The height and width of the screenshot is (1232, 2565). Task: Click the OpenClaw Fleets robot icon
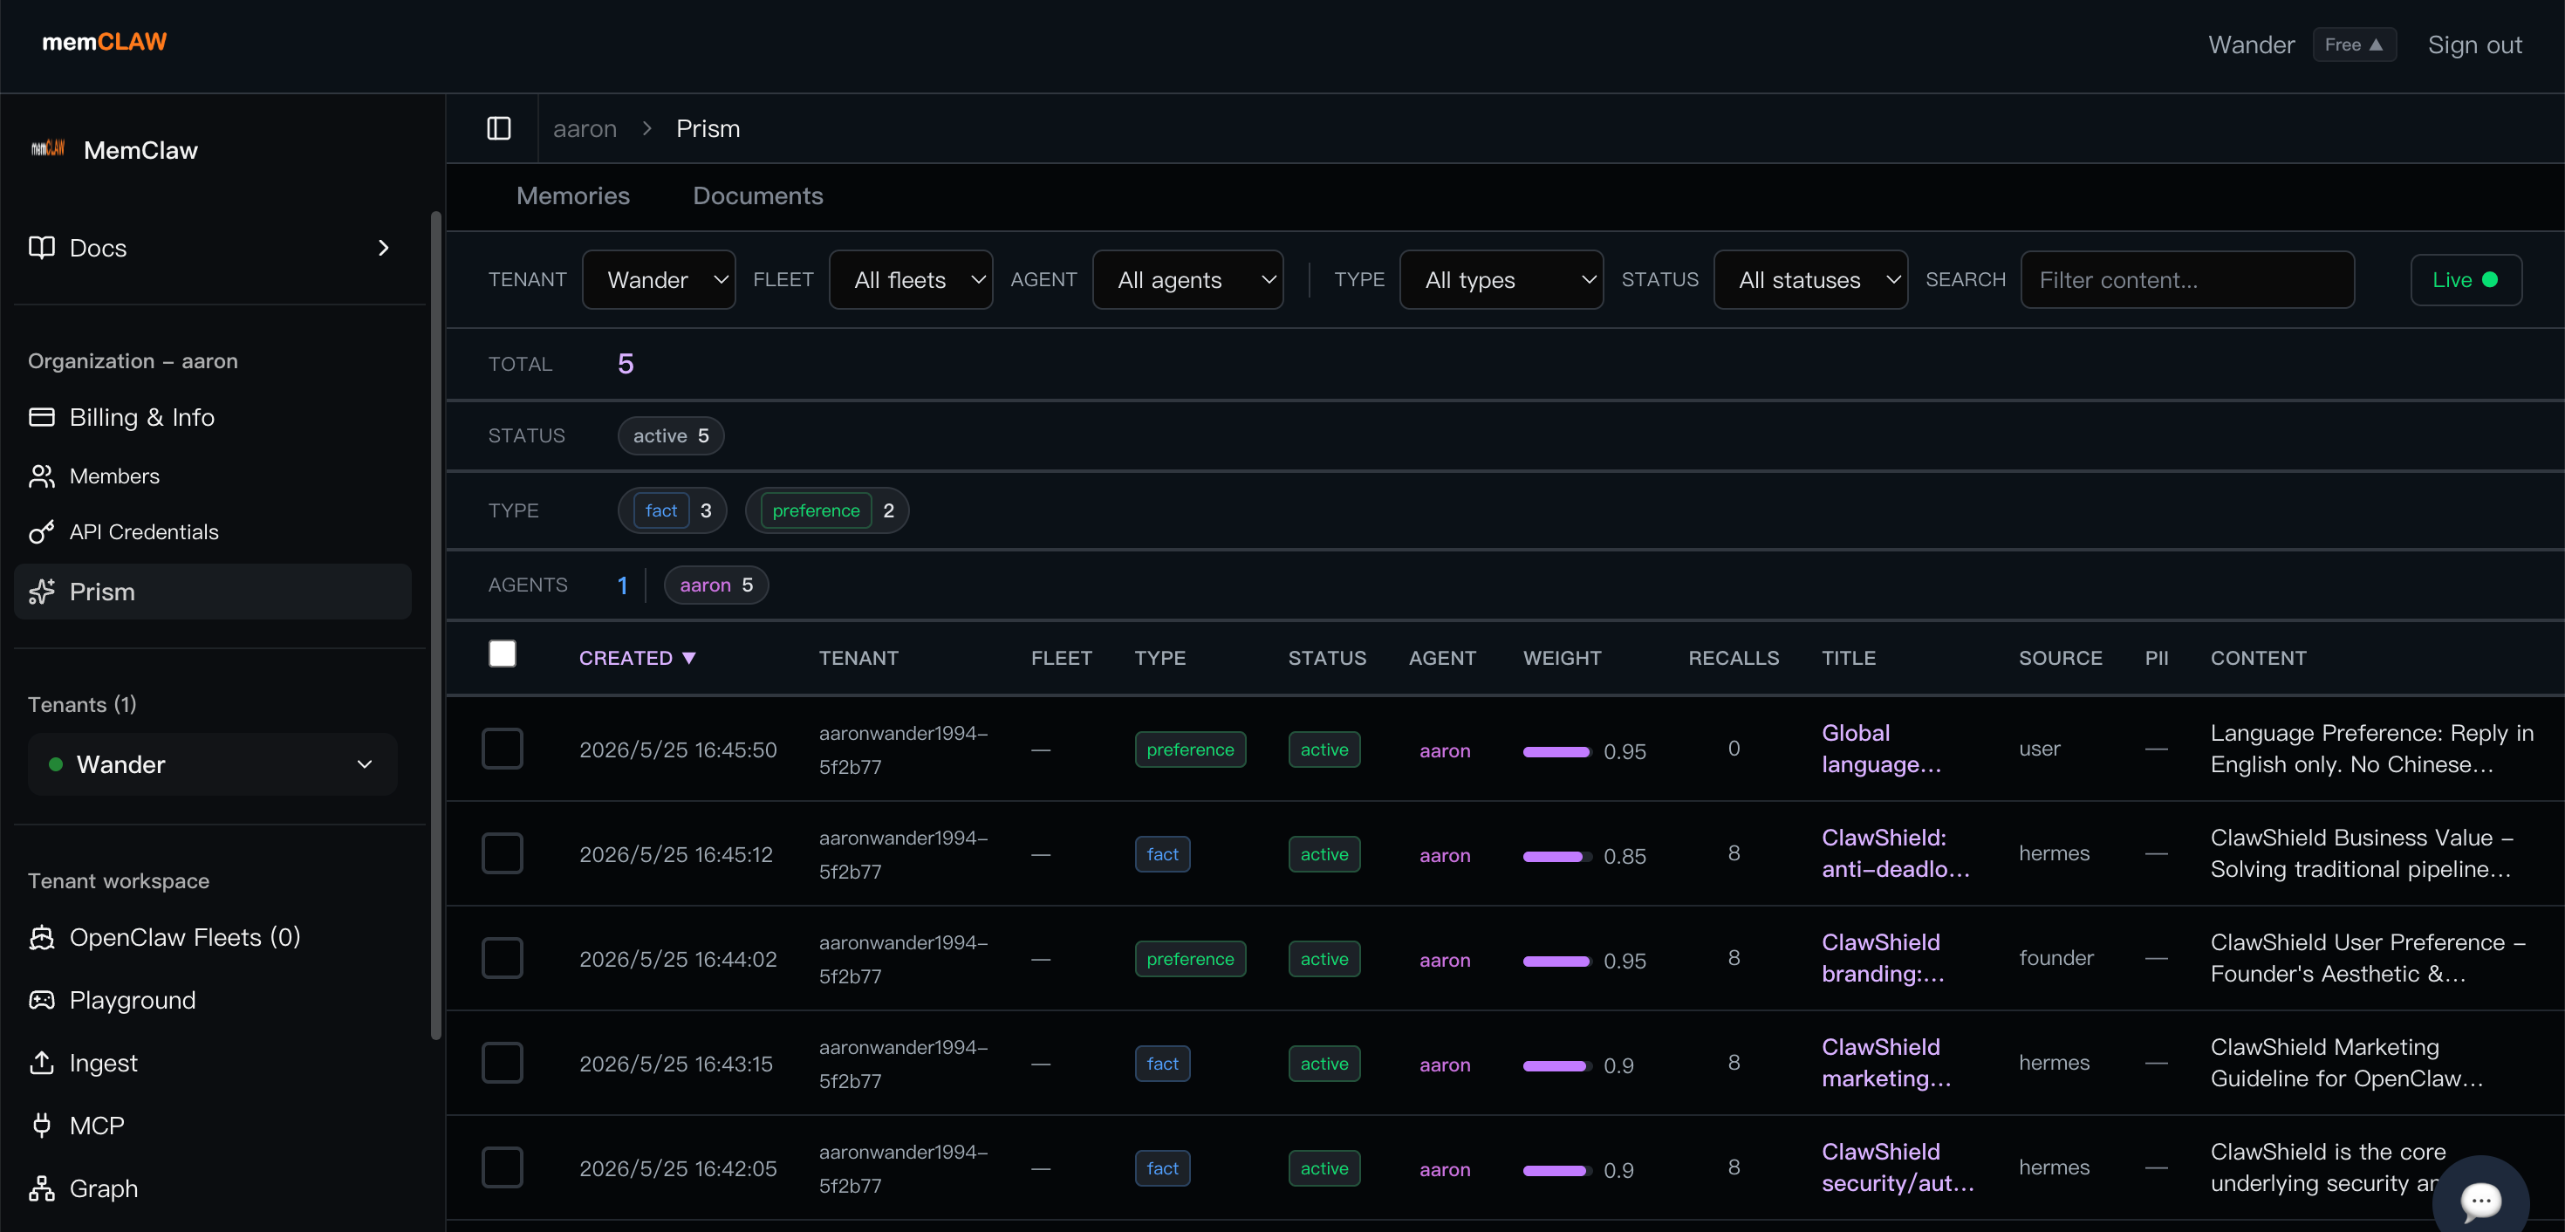(42, 937)
